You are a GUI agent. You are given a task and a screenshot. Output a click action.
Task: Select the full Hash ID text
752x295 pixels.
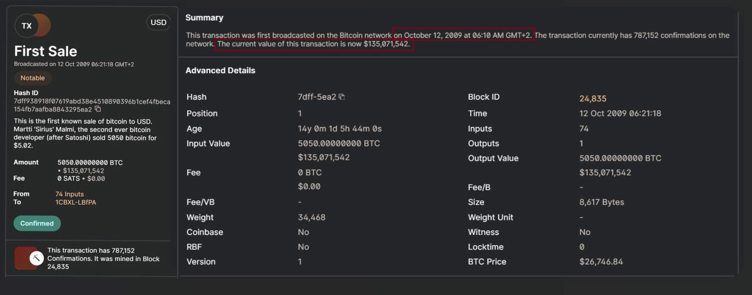(92, 105)
